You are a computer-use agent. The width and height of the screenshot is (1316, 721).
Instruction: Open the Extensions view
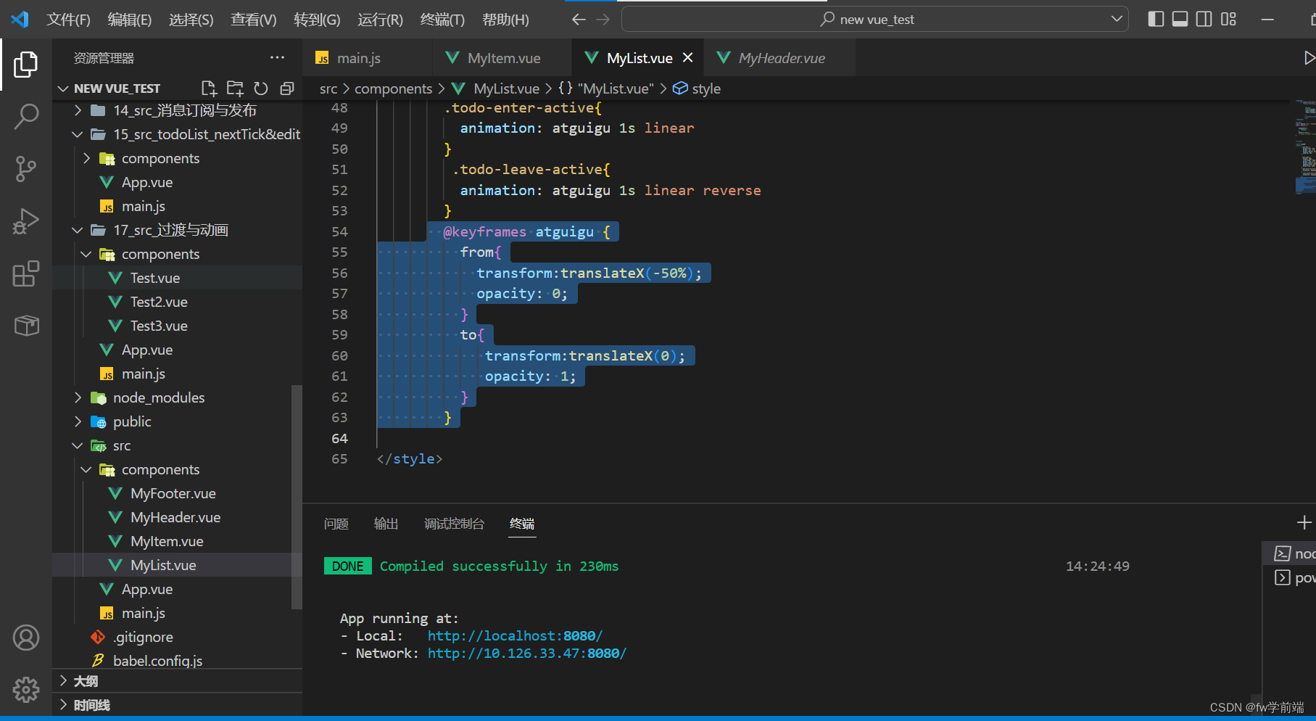point(26,273)
